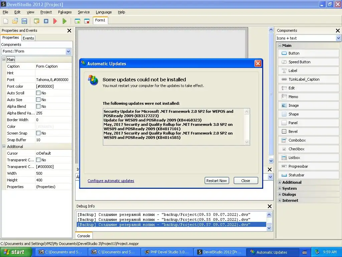This screenshot has height=257, width=342.
Task: Select the Speed Button component
Action: [308, 62]
